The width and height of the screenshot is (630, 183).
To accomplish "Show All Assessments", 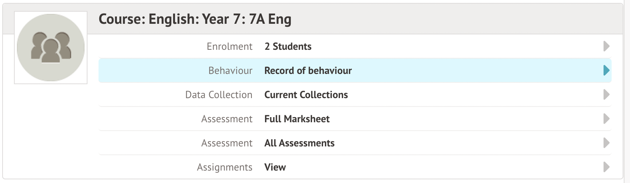I will [299, 143].
